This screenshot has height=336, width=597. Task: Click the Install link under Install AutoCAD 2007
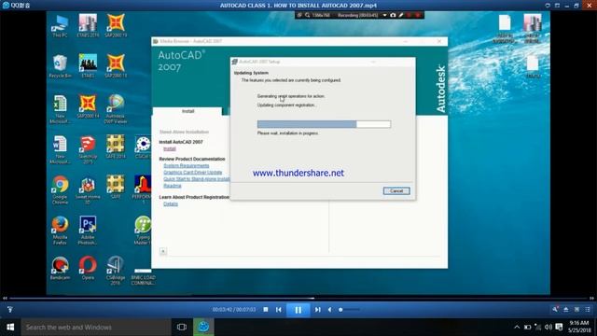click(x=170, y=149)
